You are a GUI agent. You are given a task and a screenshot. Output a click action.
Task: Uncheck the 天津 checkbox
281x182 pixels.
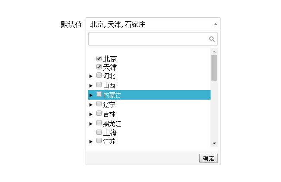pos(99,67)
